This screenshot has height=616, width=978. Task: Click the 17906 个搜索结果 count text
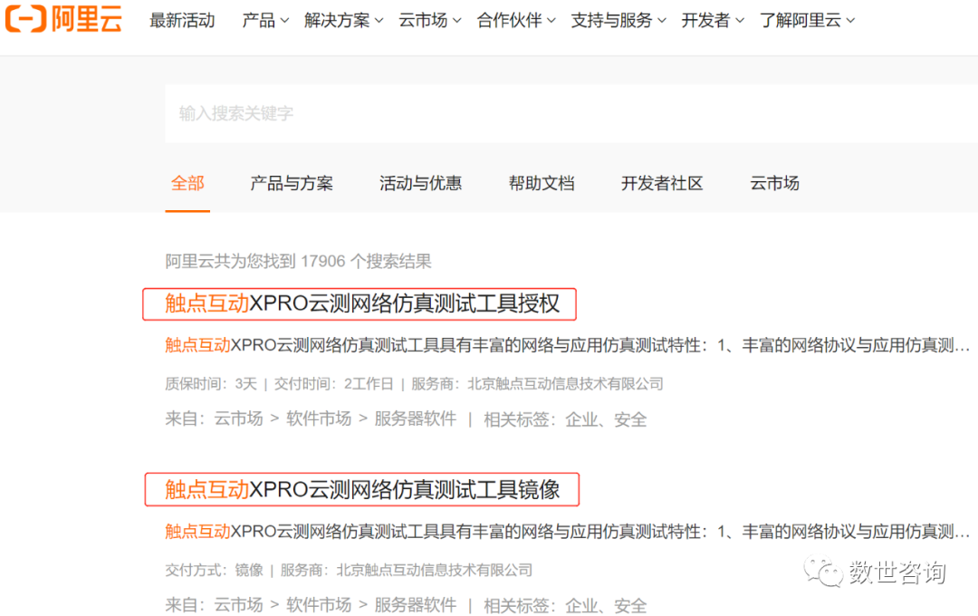coord(366,262)
